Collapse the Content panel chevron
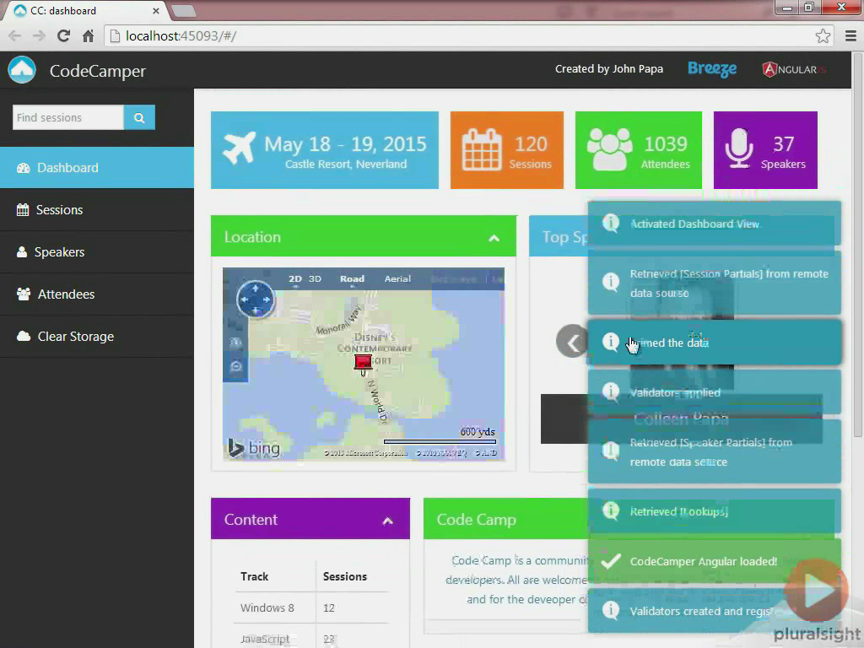864x648 pixels. 388,521
